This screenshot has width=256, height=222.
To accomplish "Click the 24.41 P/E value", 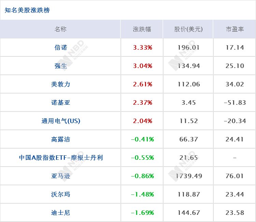I will [x=234, y=139].
